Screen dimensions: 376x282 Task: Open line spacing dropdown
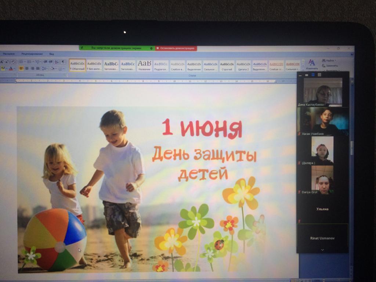coord(45,68)
